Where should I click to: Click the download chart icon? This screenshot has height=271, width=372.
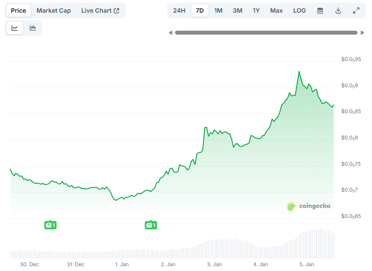click(x=338, y=10)
